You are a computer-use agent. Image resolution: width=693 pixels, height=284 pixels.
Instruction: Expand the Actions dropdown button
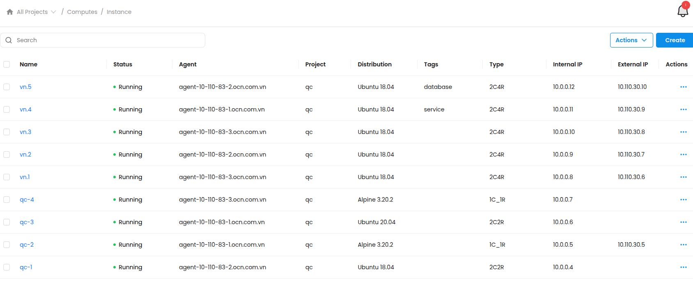631,40
